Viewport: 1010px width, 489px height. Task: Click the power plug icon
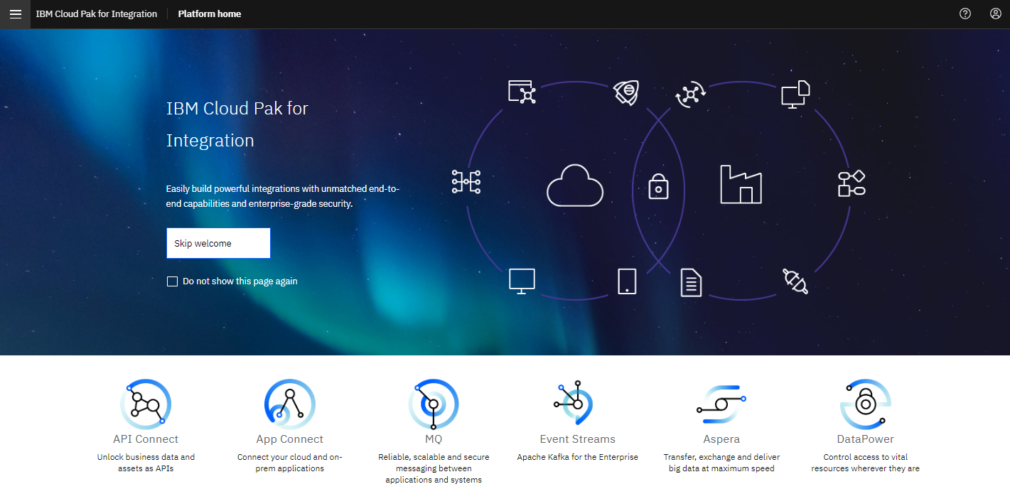pyautogui.click(x=795, y=281)
